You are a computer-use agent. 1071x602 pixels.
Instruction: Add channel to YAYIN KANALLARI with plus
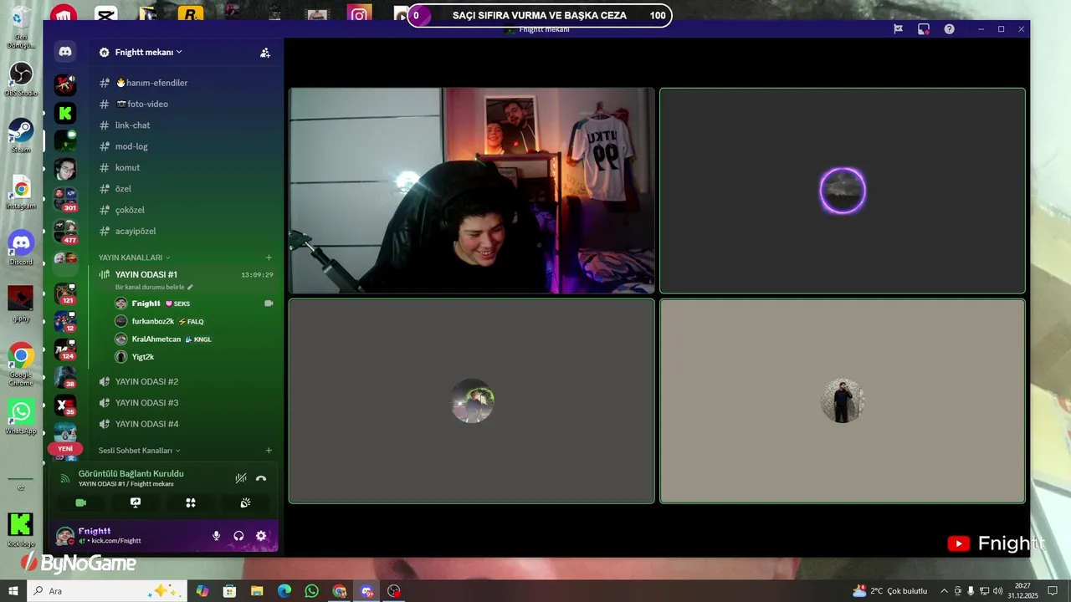click(269, 258)
